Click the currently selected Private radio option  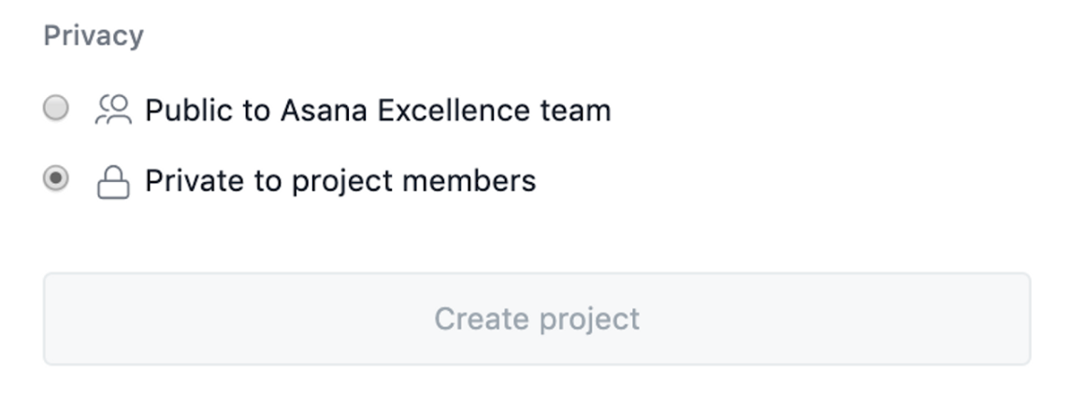coord(56,179)
